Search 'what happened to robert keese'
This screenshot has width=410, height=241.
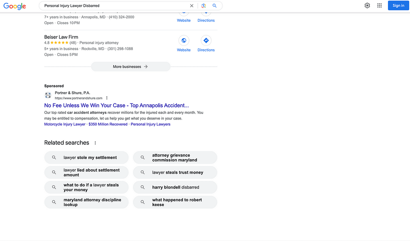(x=175, y=202)
